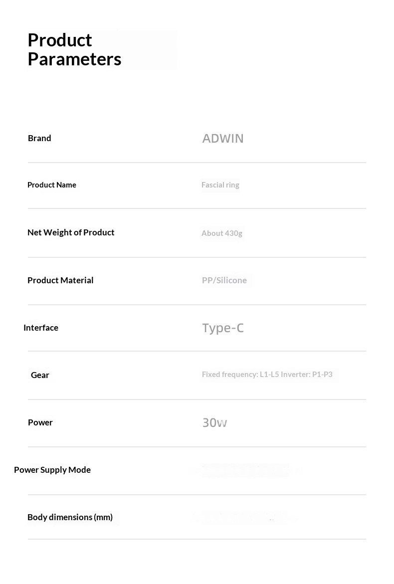This screenshot has height=584, width=394.
Task: Click the Product Parameters heading
Action: click(x=74, y=49)
